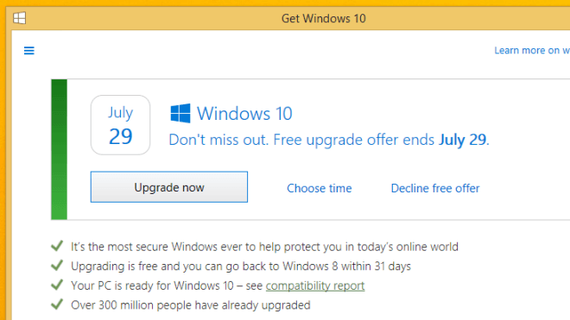Click the most secure Windows ever text
570x320 pixels.
coord(264,247)
